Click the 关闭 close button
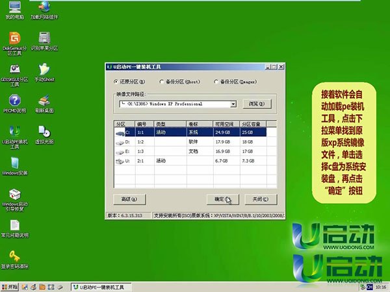The width and height of the screenshot is (390, 292). [261, 199]
